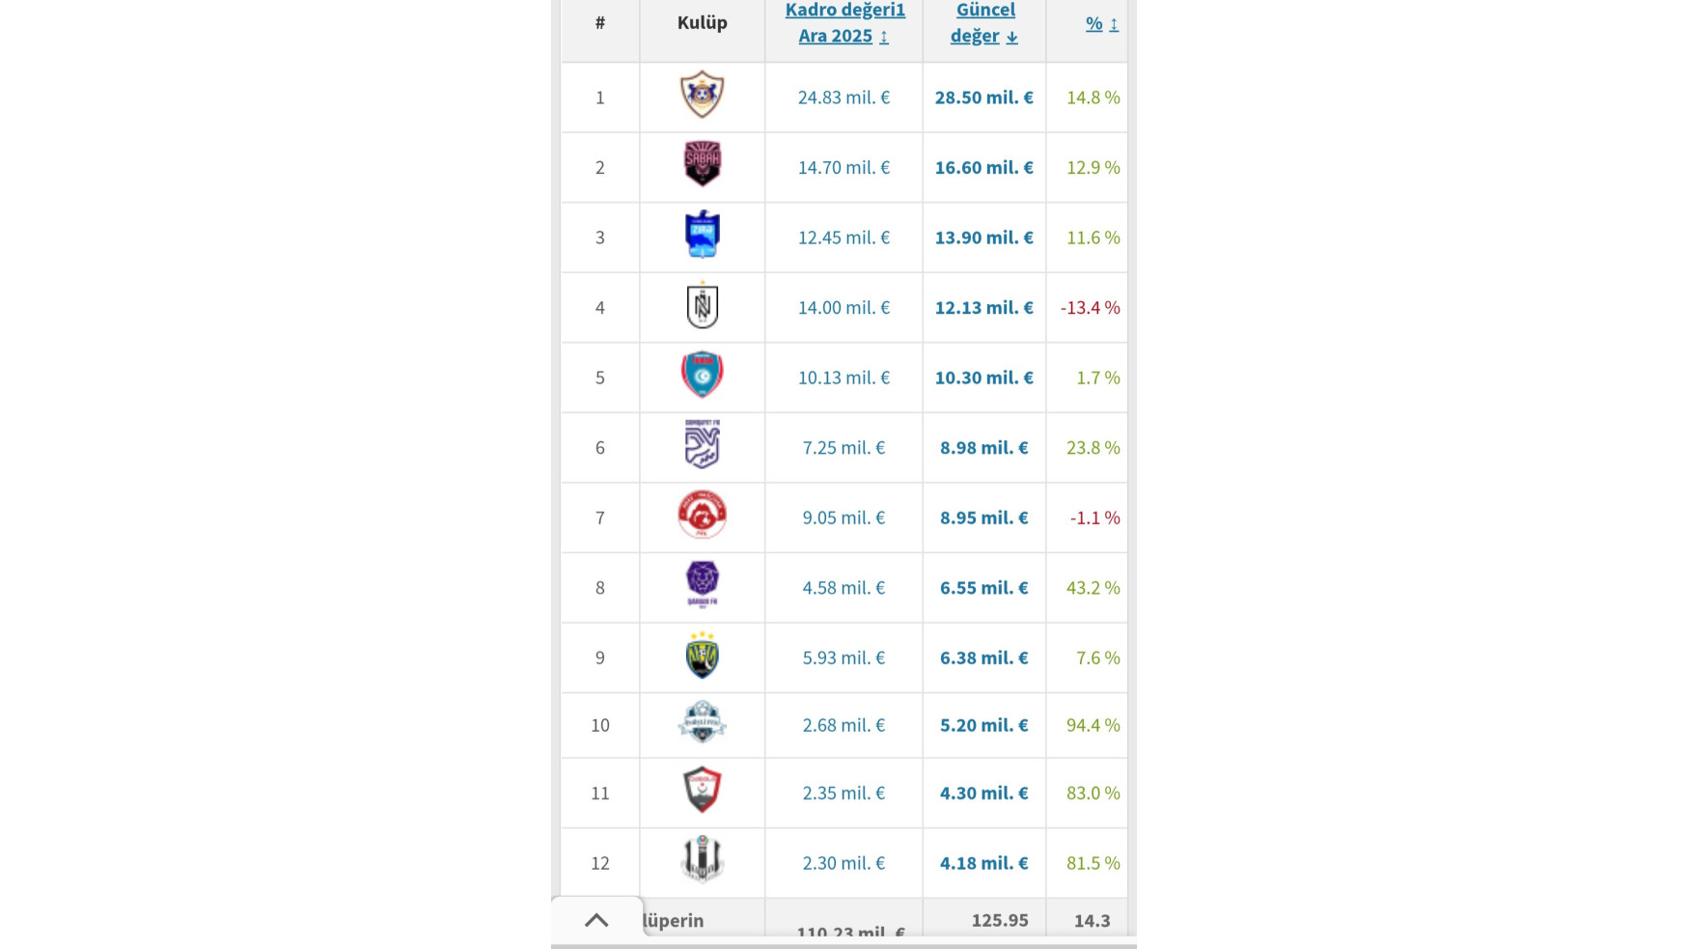Click the starred yellow-black crest in row 9
Screen dimensions: 1687x949
tap(702, 656)
